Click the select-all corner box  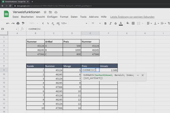pyautogui.click(x=4, y=33)
